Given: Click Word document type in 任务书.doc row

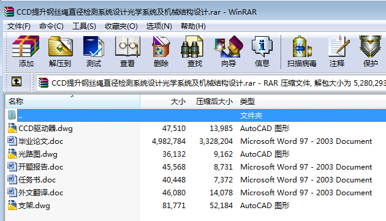Looking at the screenshot, I should pos(306,179).
